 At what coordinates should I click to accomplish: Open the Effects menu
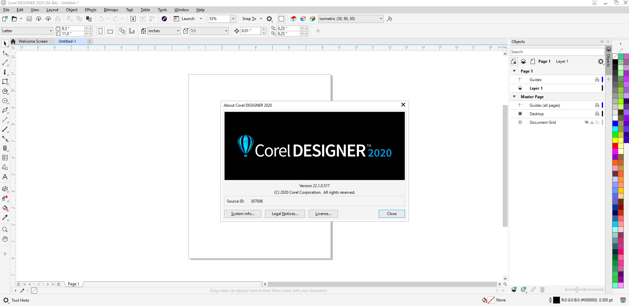(x=91, y=10)
